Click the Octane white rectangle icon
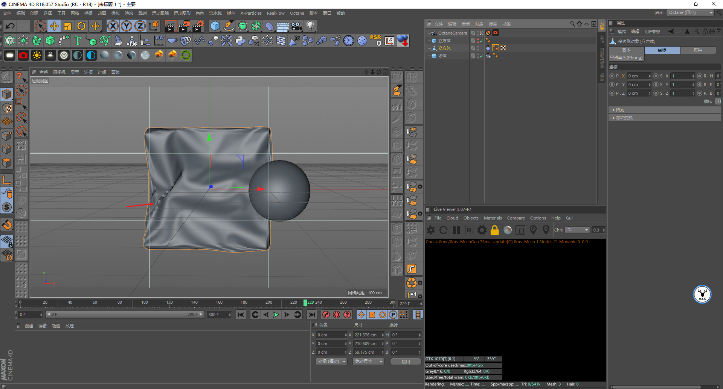 click(x=10, y=55)
